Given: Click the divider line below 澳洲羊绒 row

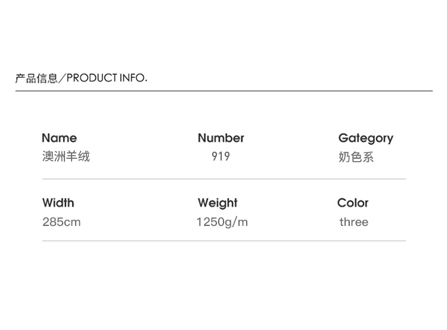Looking at the screenshot, I should 223,178.
